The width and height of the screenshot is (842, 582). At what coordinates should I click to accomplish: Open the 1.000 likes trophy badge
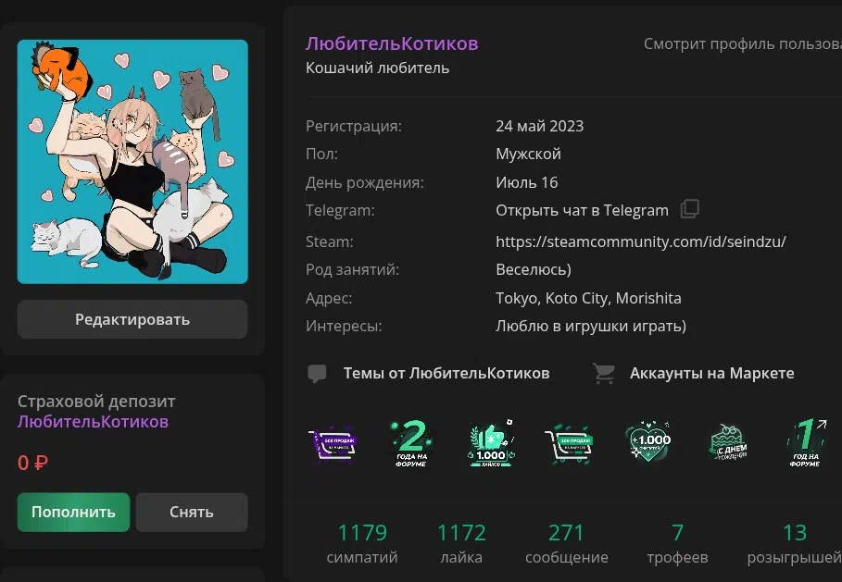pyautogui.click(x=491, y=443)
